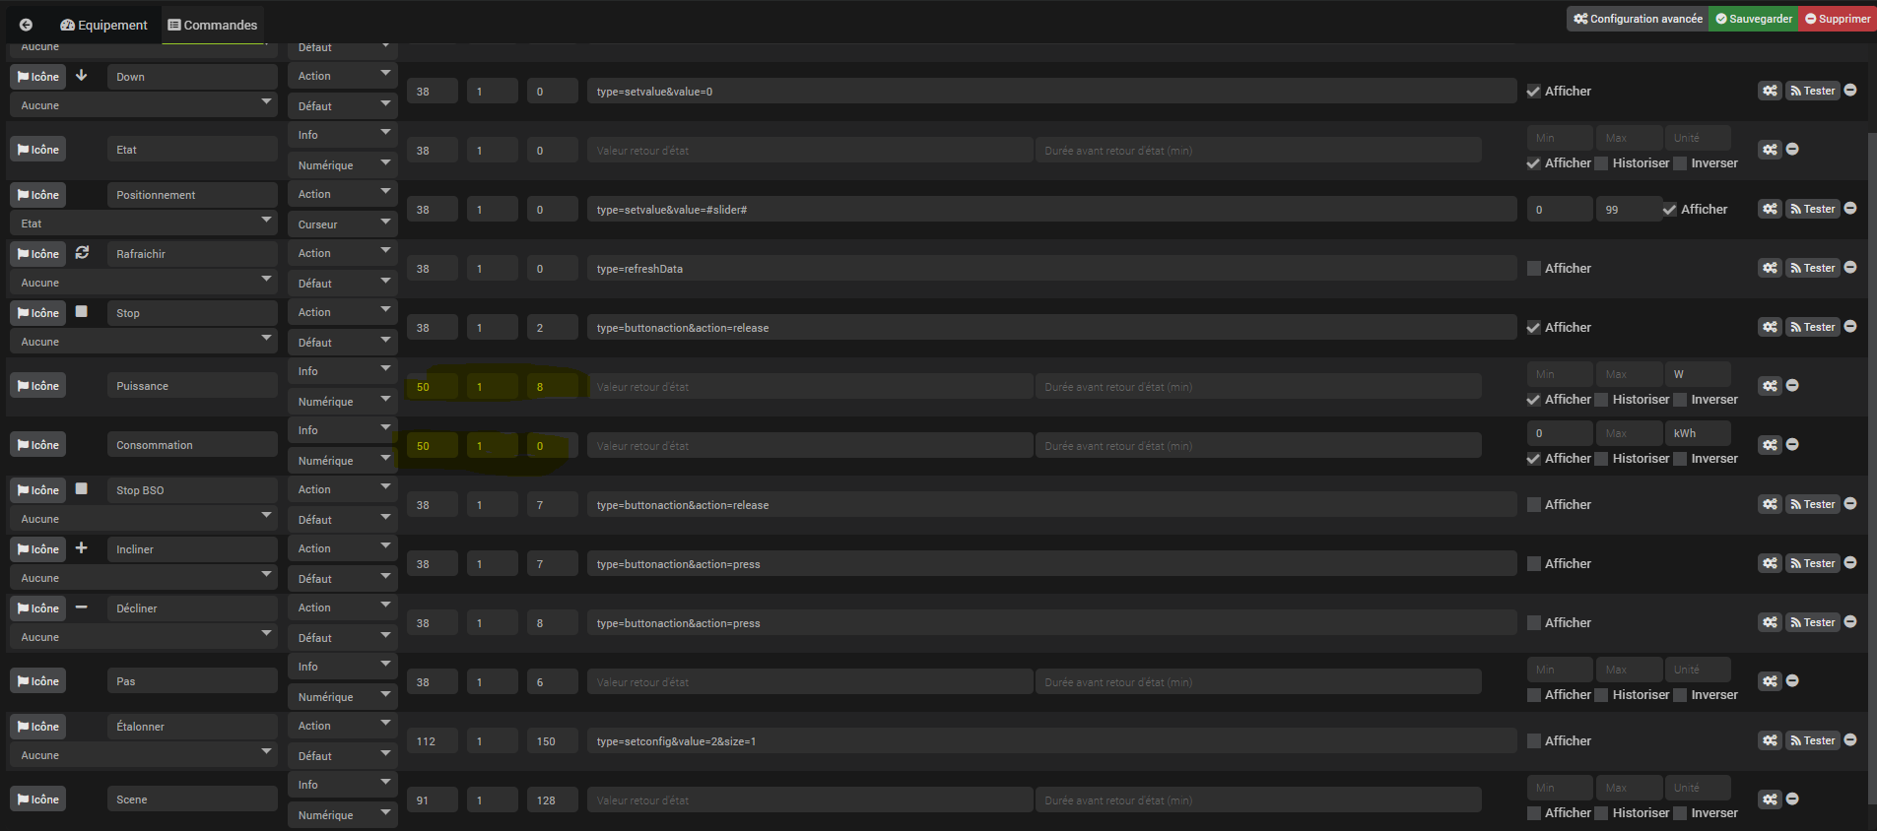Click the Stop command's Icône button
The image size is (1877, 831).
tap(38, 313)
